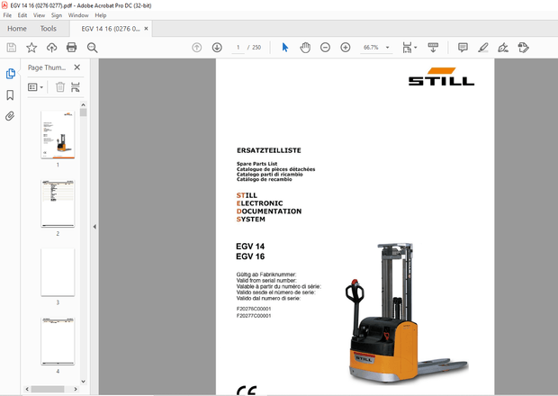Click the serial number F20276C00001
This screenshot has height=396, width=558.
(254, 309)
